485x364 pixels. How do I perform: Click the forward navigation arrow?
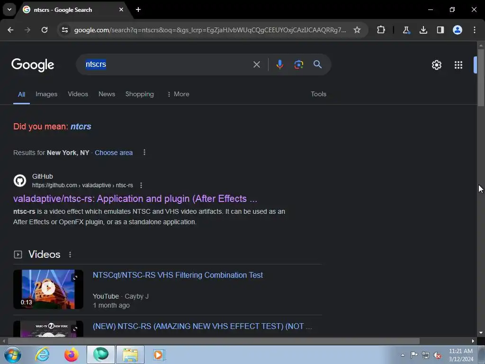pyautogui.click(x=27, y=30)
